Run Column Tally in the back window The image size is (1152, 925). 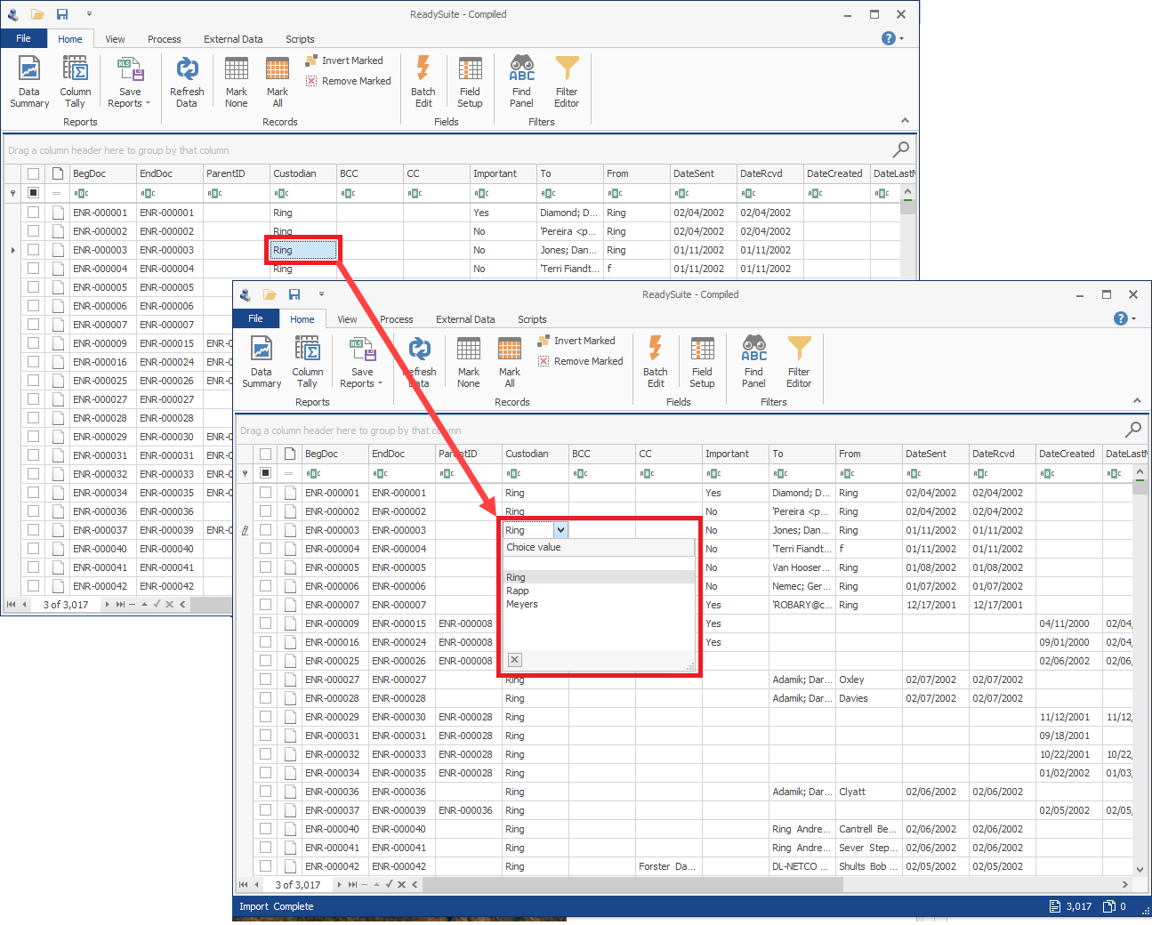coord(76,82)
